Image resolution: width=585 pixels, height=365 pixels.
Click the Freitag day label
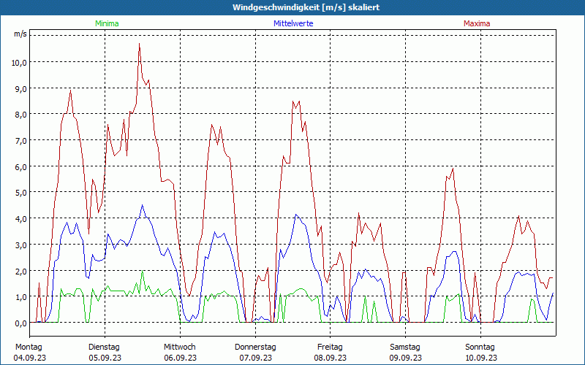click(x=330, y=347)
